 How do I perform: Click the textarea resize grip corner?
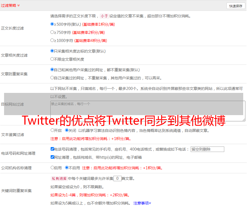tap(244, 120)
